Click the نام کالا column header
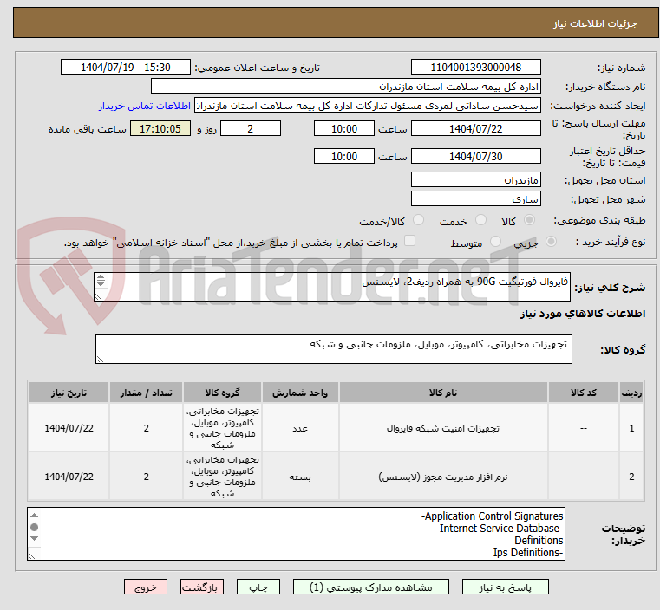The height and width of the screenshot is (610, 660). (443, 393)
